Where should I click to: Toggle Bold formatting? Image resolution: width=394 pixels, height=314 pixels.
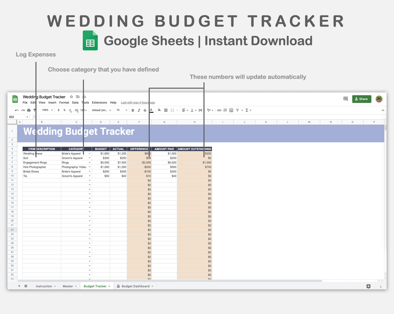tap(133, 110)
